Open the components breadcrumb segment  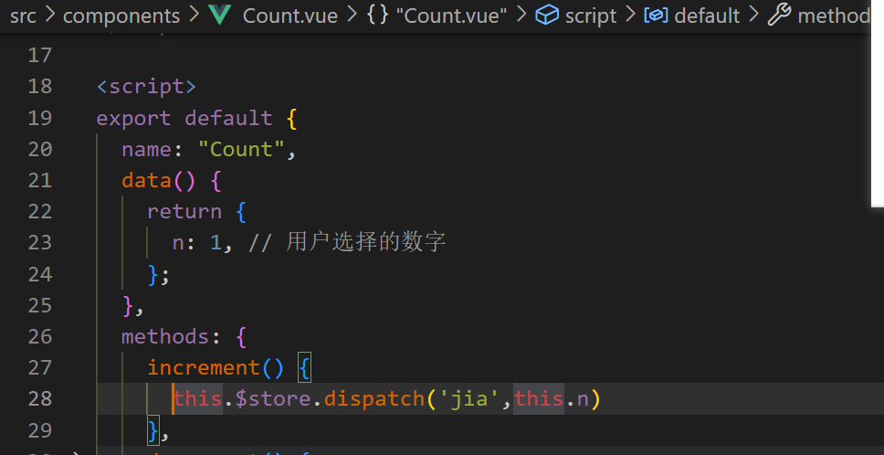point(121,16)
